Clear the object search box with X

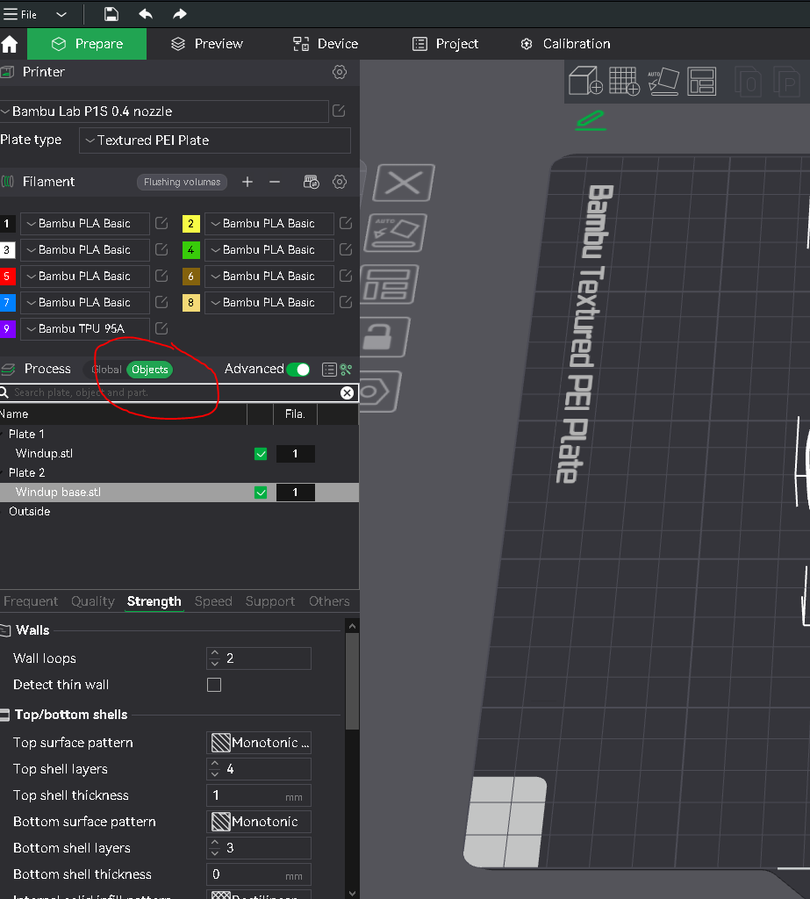[348, 392]
